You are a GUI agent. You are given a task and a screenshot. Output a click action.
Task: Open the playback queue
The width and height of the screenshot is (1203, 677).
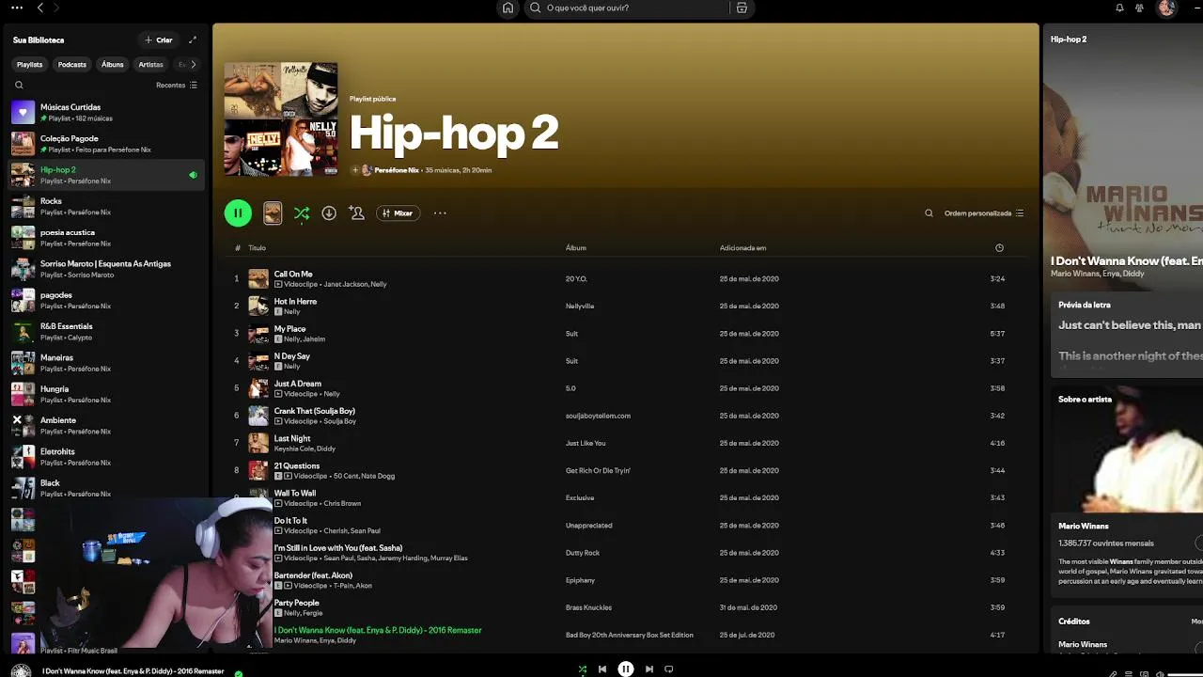1129,673
